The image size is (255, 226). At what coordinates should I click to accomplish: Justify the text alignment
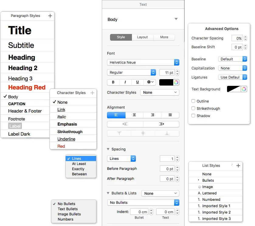[x=170, y=115]
